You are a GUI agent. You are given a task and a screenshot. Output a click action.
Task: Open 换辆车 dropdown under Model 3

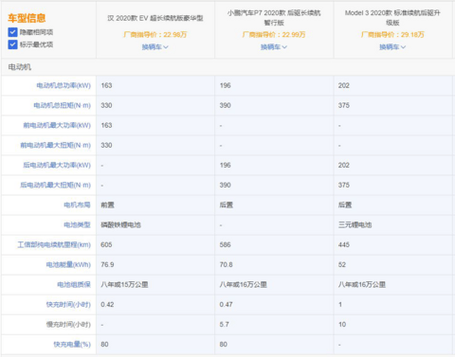pyautogui.click(x=392, y=47)
